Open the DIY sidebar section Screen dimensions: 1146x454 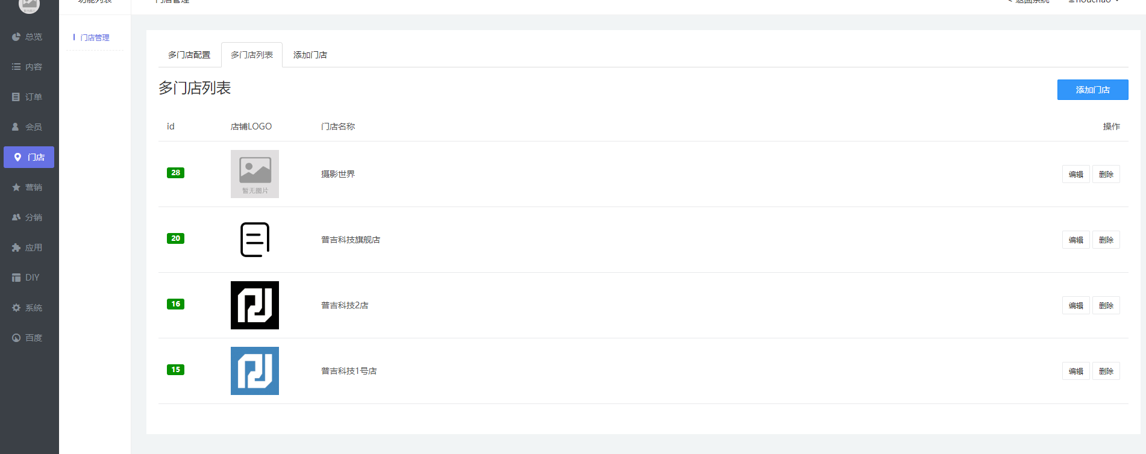[x=17, y=278]
